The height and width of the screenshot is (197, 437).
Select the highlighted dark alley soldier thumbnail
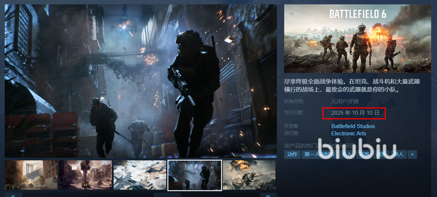pyautogui.click(x=194, y=175)
